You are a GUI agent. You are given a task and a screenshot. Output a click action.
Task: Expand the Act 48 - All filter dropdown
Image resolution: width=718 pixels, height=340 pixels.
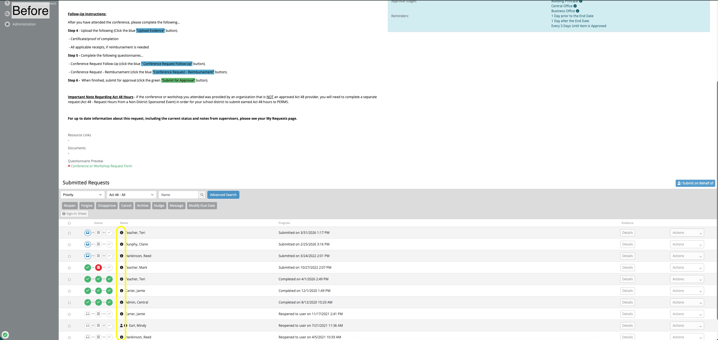[x=131, y=195]
